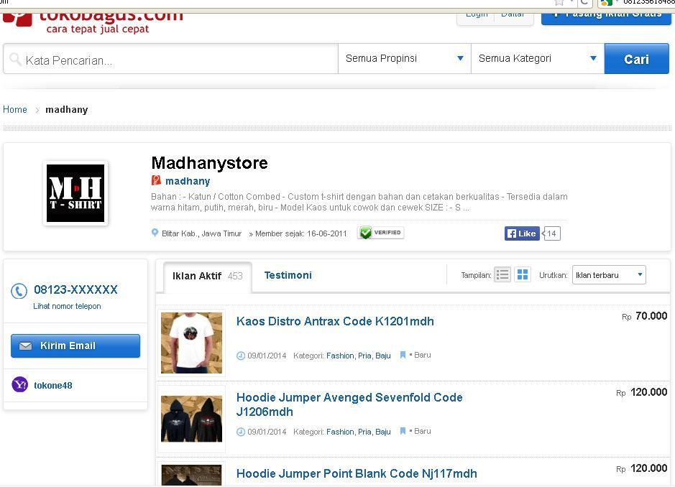Reveal number via Lihat nomor telepon

67,306
